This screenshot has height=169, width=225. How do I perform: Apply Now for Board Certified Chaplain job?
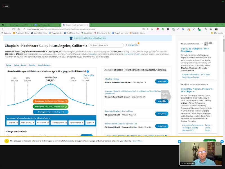click(x=162, y=126)
